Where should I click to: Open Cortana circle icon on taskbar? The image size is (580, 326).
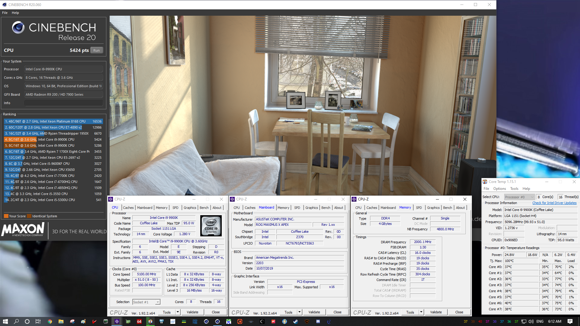[27, 321]
